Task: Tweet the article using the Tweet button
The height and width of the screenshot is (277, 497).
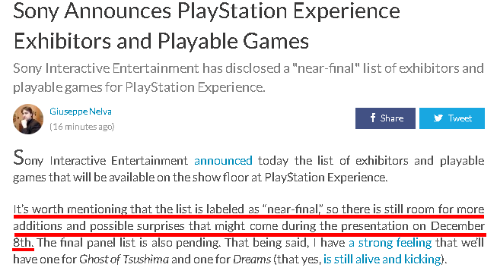Action: click(452, 118)
